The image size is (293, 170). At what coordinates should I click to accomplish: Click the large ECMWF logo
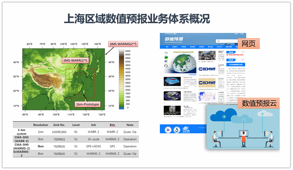[207, 69]
